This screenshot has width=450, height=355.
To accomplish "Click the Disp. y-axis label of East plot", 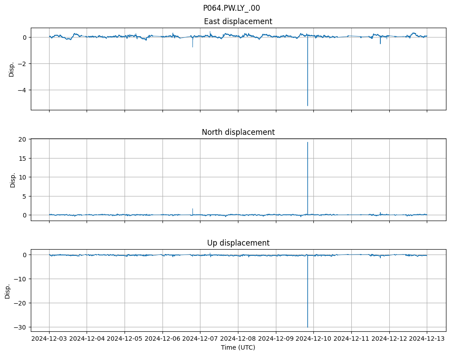I will click(12, 69).
